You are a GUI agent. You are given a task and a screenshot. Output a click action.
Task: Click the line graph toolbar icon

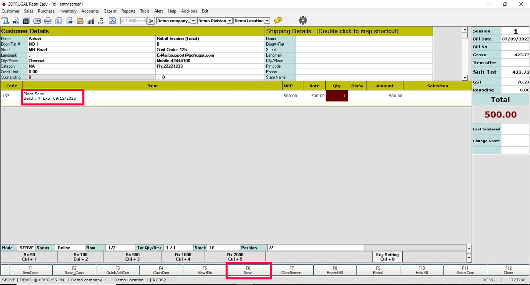click(x=112, y=21)
